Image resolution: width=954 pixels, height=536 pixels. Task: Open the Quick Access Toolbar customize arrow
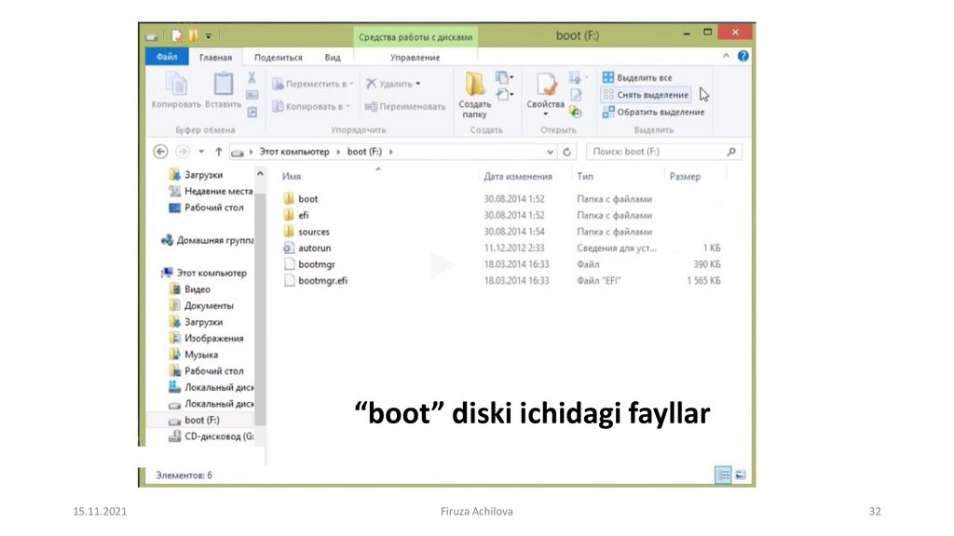tap(208, 36)
